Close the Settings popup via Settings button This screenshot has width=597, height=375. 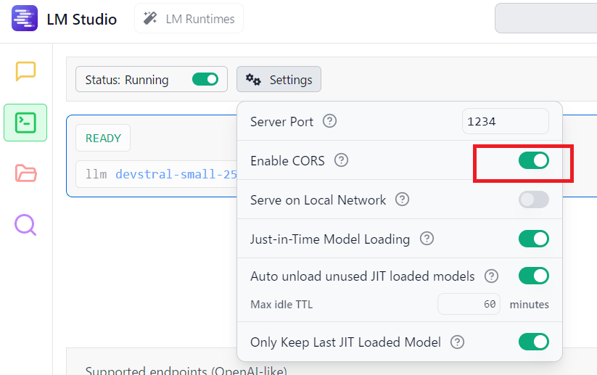coord(279,79)
